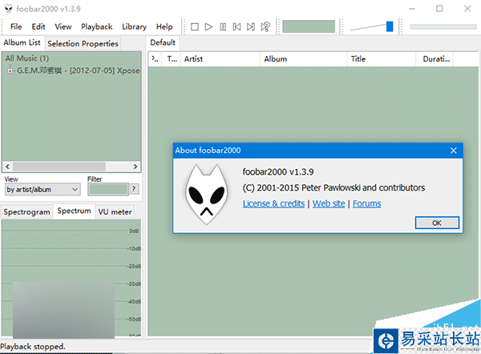481x354 pixels.
Task: Click the Title column header
Action: point(382,58)
